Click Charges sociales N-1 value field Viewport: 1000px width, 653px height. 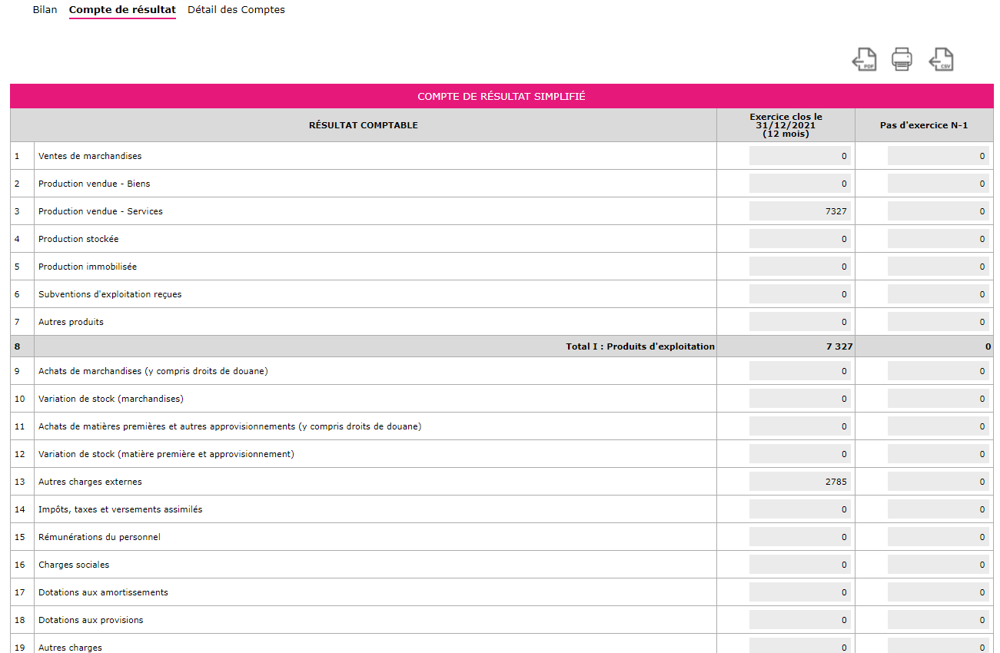click(x=938, y=565)
